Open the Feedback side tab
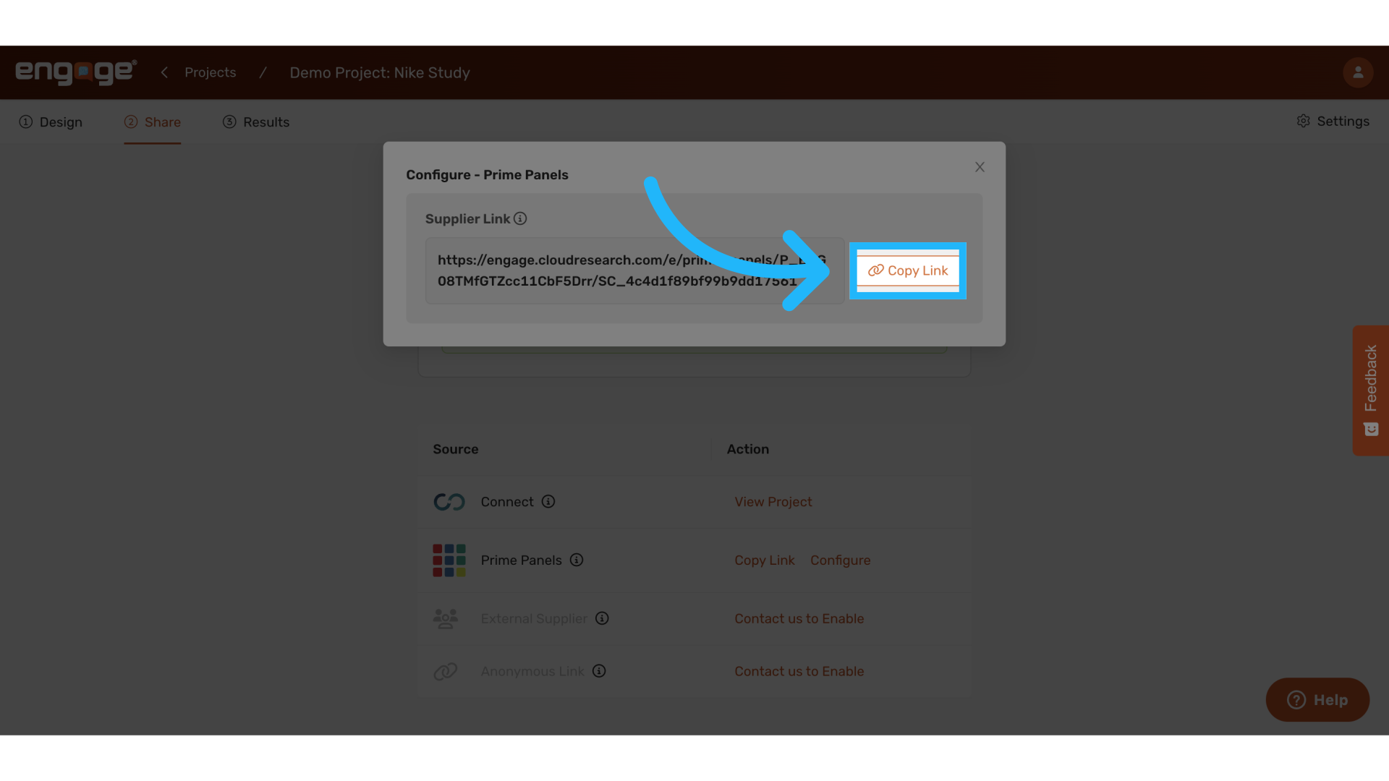The image size is (1389, 781). 1371,390
